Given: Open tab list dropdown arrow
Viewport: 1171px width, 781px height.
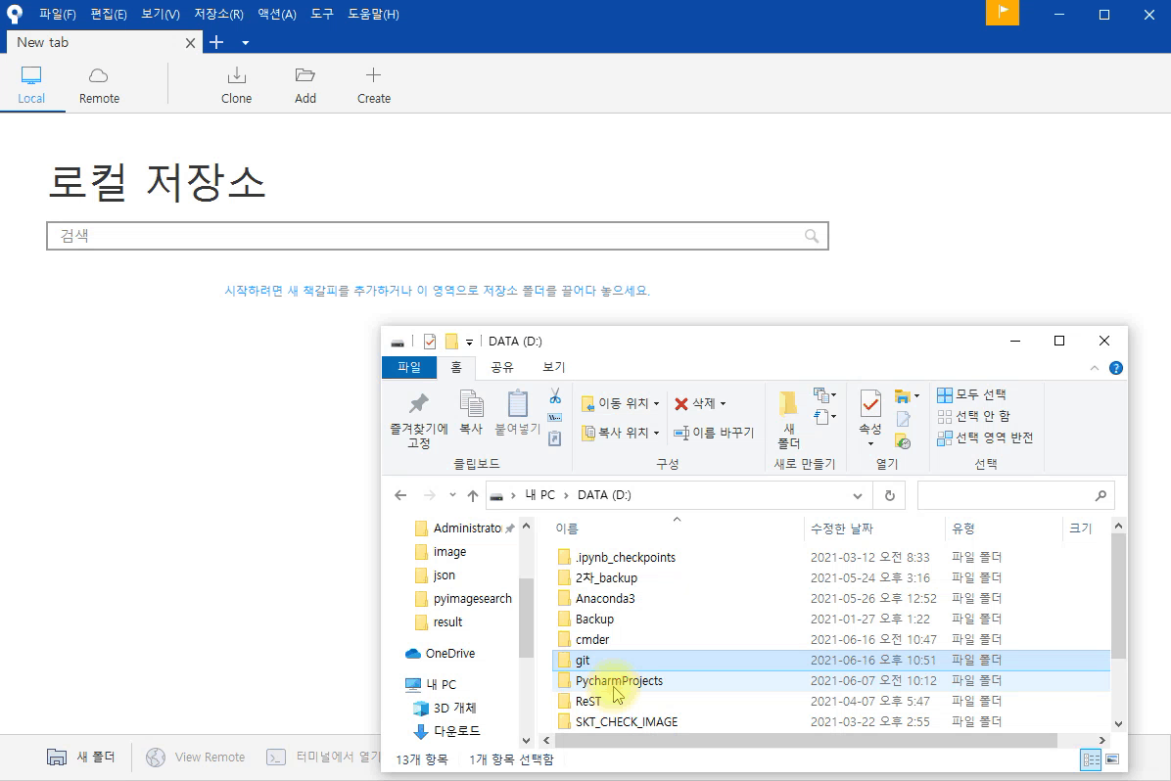Looking at the screenshot, I should tap(245, 43).
